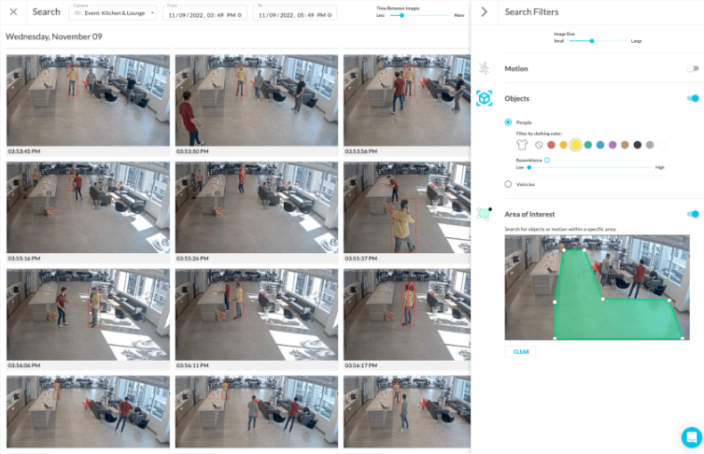Disable the Objects toggle
This screenshot has height=454, width=704.
[692, 98]
